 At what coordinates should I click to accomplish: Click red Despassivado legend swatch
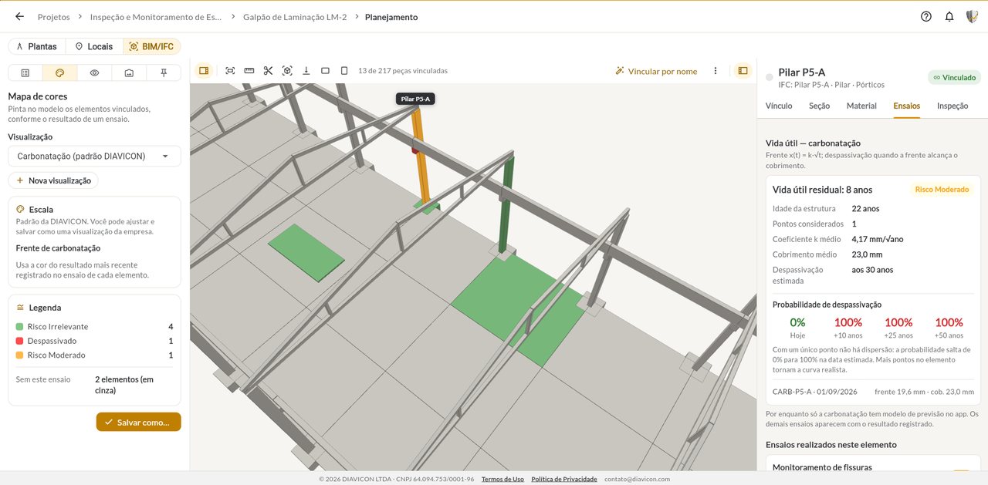19,341
